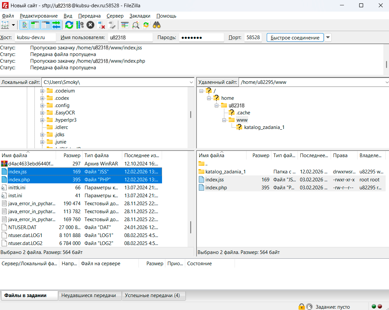Switch to Файлы в задании tab

click(29, 295)
